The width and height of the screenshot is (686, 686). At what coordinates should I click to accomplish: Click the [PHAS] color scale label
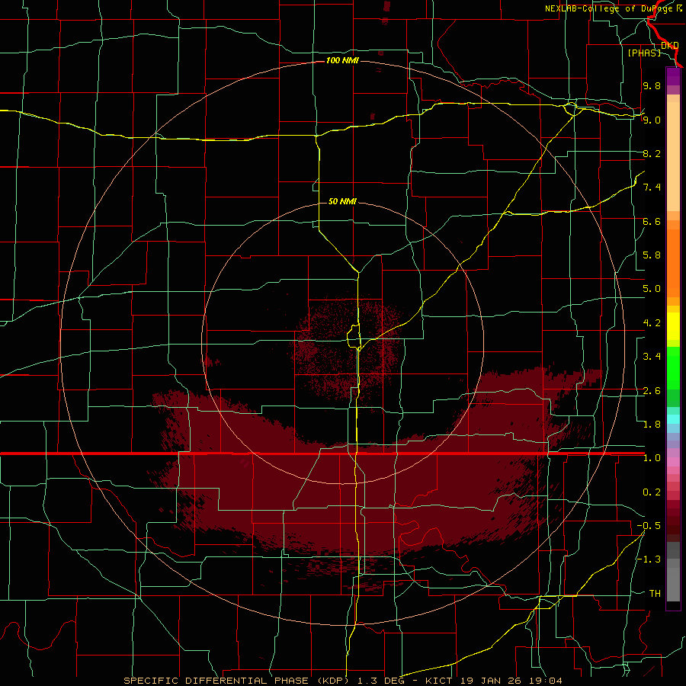[x=644, y=53]
